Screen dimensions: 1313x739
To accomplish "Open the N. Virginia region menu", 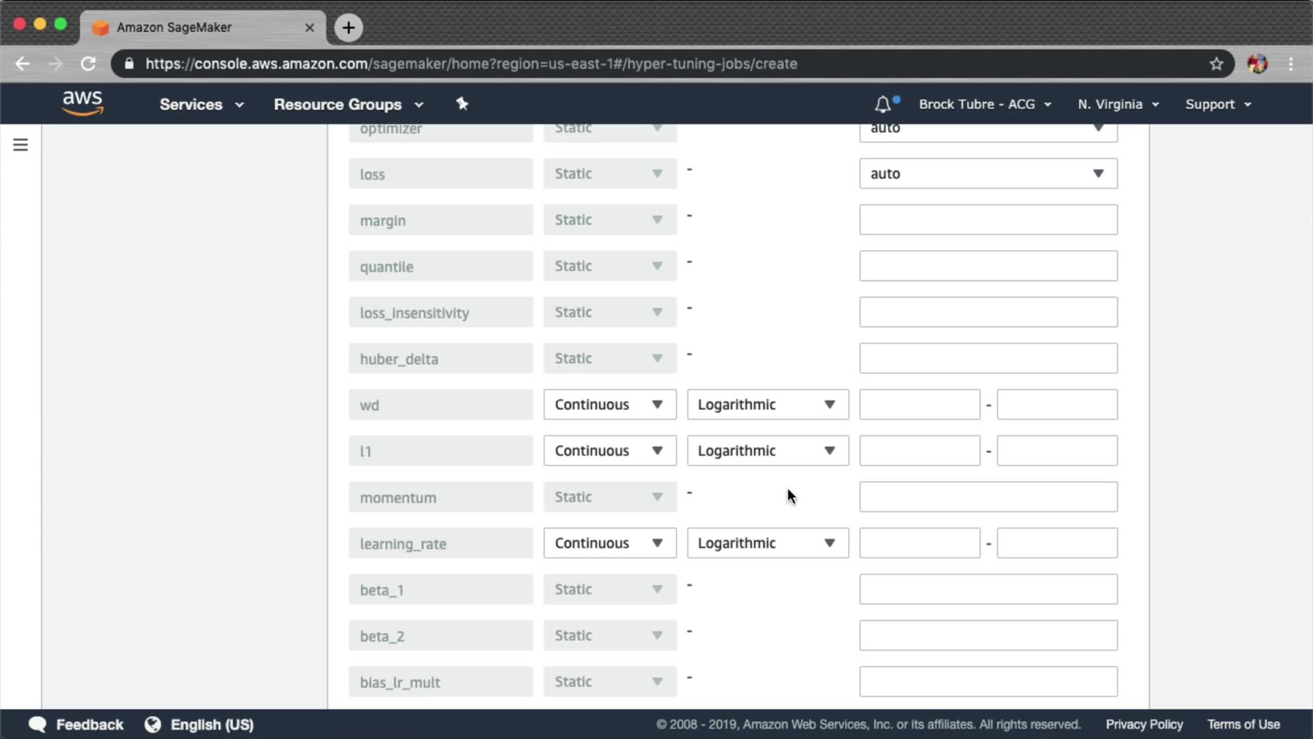I will coord(1118,104).
